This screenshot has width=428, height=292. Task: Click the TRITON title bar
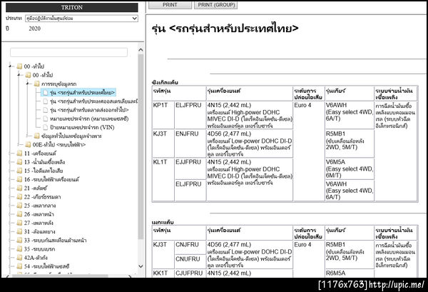(x=72, y=7)
